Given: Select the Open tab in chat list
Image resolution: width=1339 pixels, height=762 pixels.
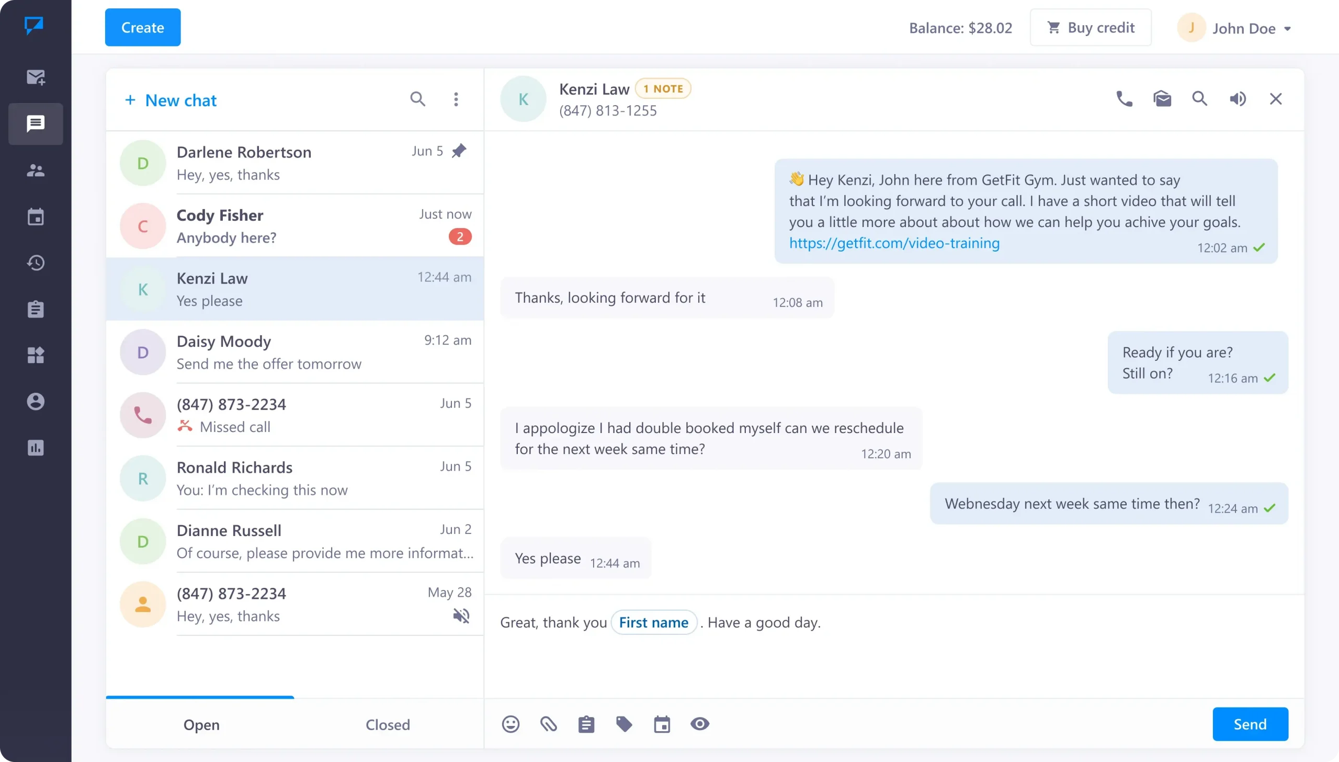Looking at the screenshot, I should [x=201, y=724].
